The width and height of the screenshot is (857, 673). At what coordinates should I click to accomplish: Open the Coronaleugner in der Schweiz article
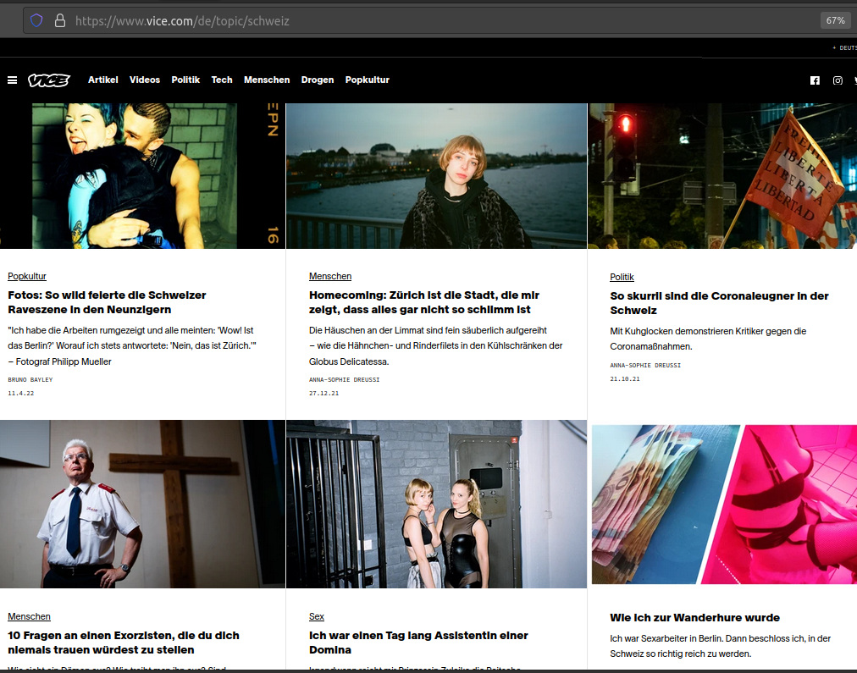719,303
